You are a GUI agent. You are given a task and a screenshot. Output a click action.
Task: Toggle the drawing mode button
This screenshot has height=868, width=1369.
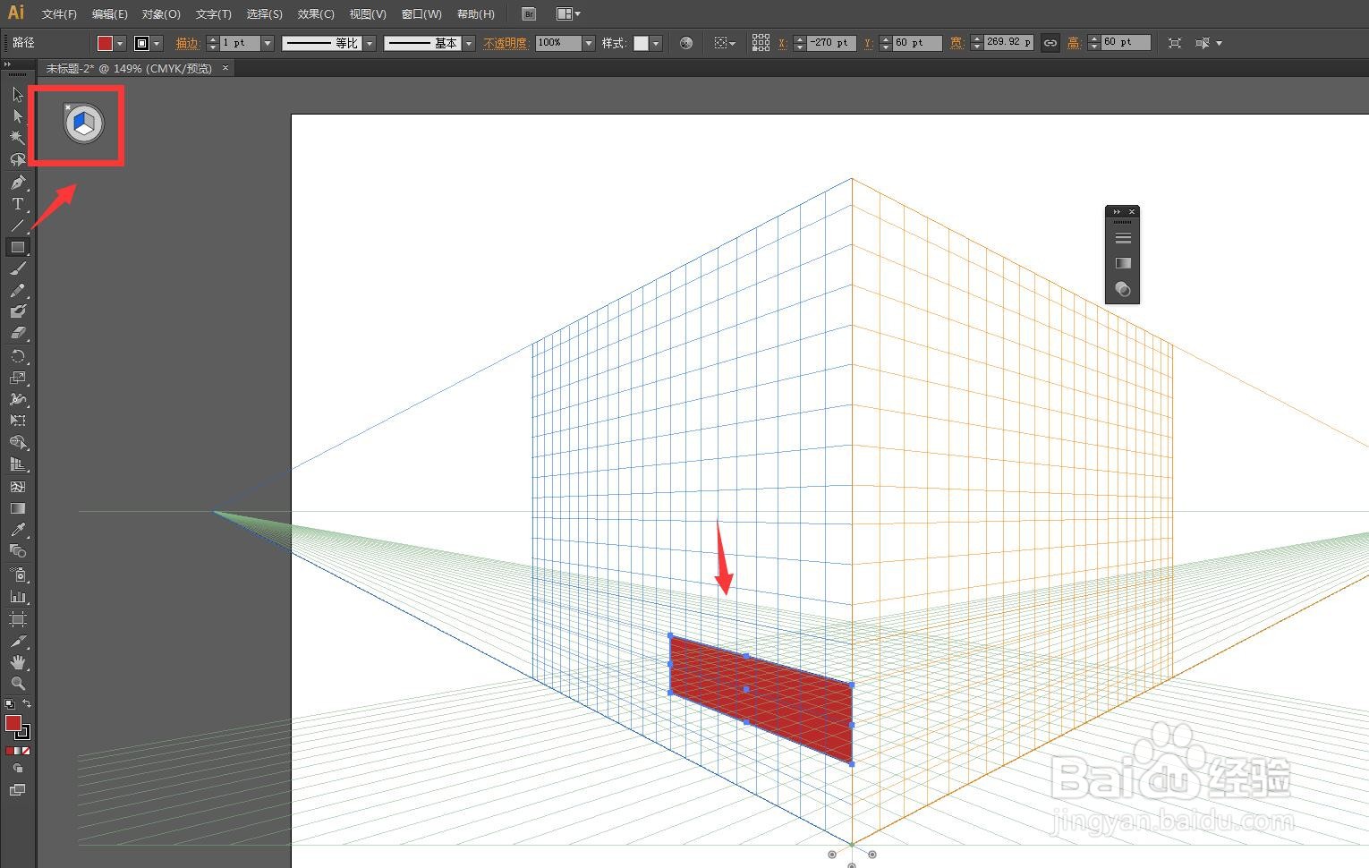17,769
